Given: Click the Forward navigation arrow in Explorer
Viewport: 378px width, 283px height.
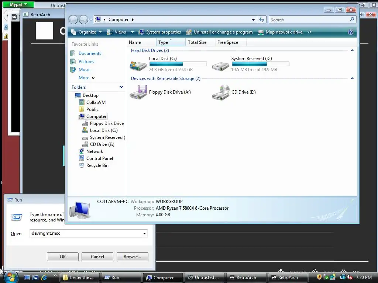Looking at the screenshot, I should tap(83, 20).
